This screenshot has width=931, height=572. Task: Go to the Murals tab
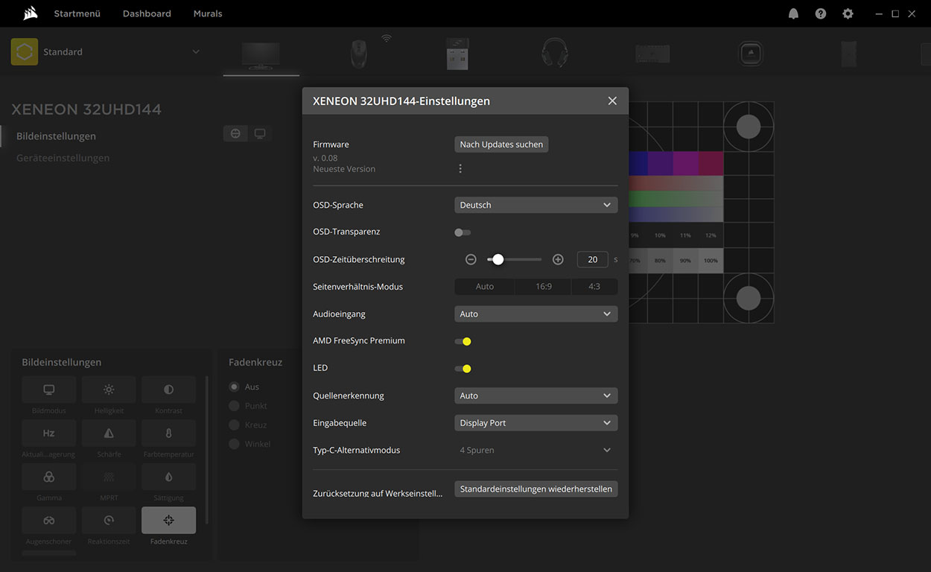pos(208,13)
